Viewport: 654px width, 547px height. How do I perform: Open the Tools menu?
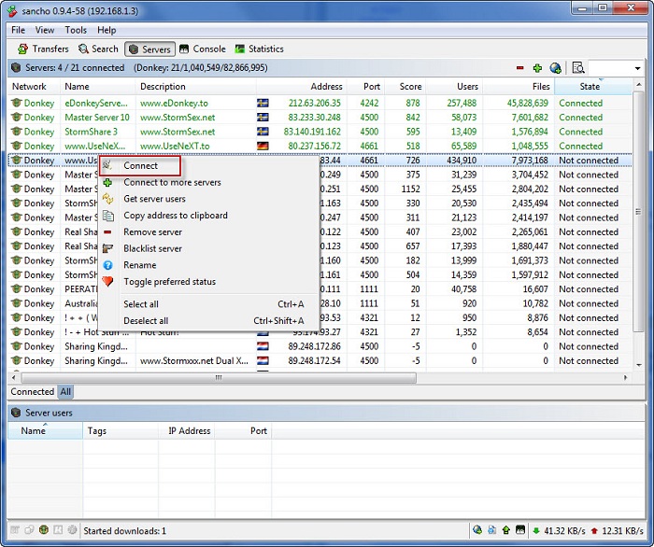(x=76, y=30)
